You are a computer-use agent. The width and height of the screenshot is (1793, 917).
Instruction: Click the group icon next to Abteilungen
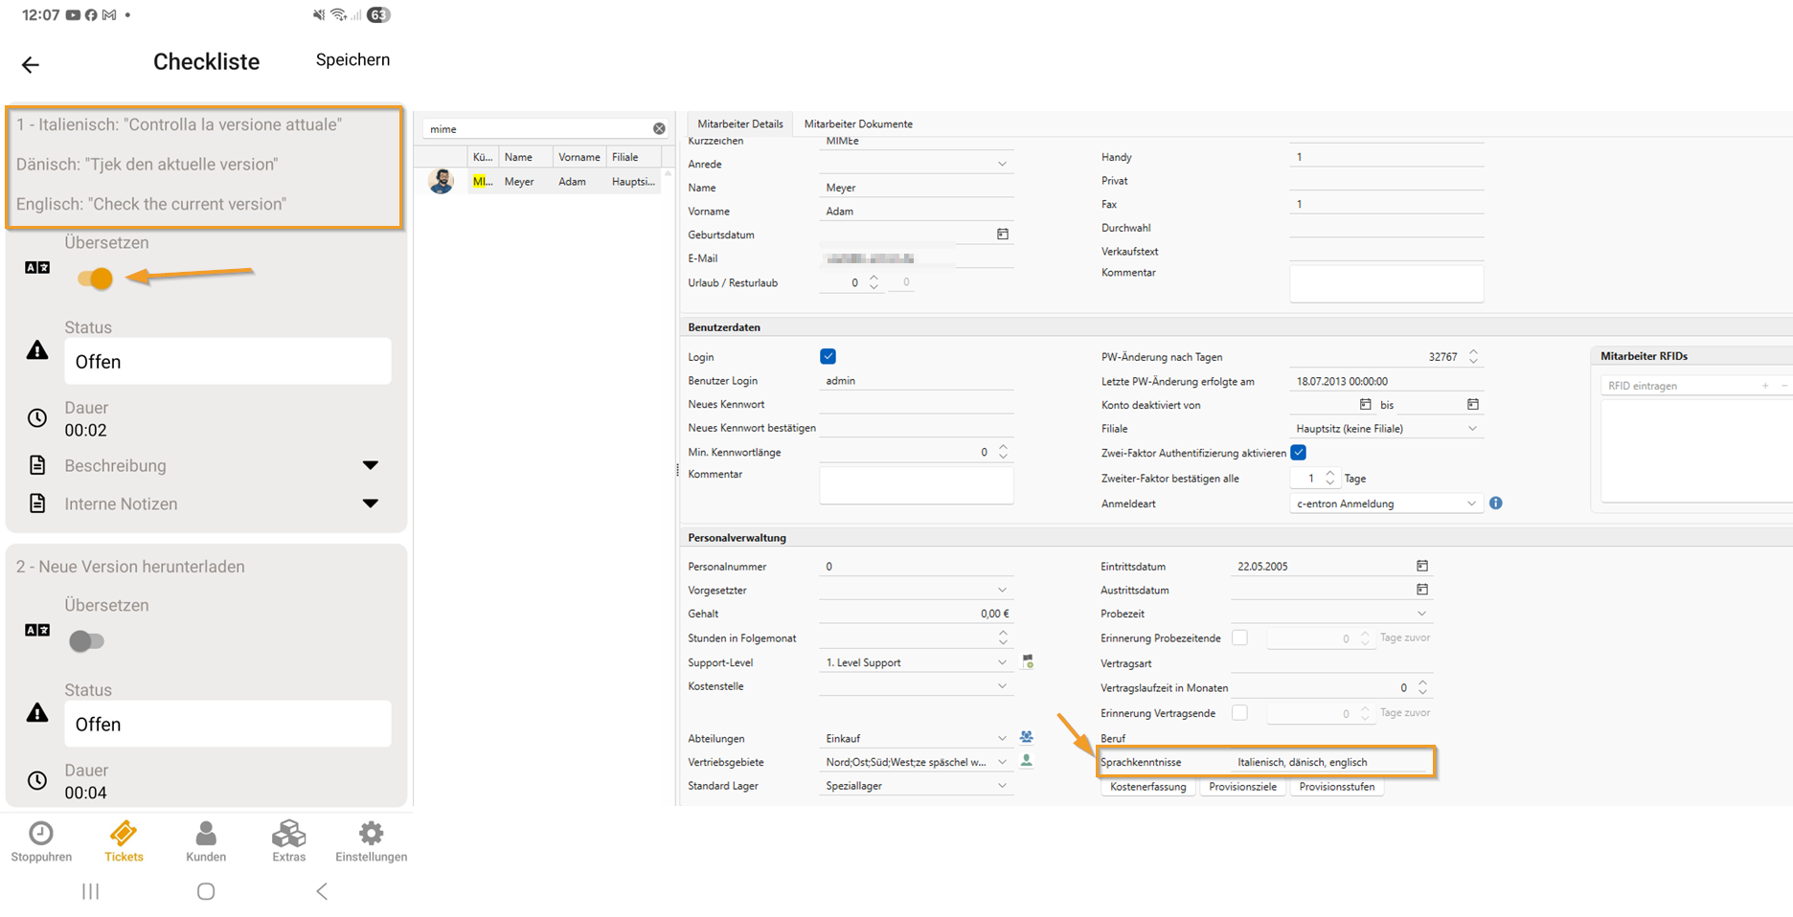(x=1027, y=737)
